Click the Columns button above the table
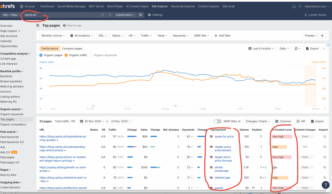This screenshot has width=332, height=194. [x=283, y=121]
